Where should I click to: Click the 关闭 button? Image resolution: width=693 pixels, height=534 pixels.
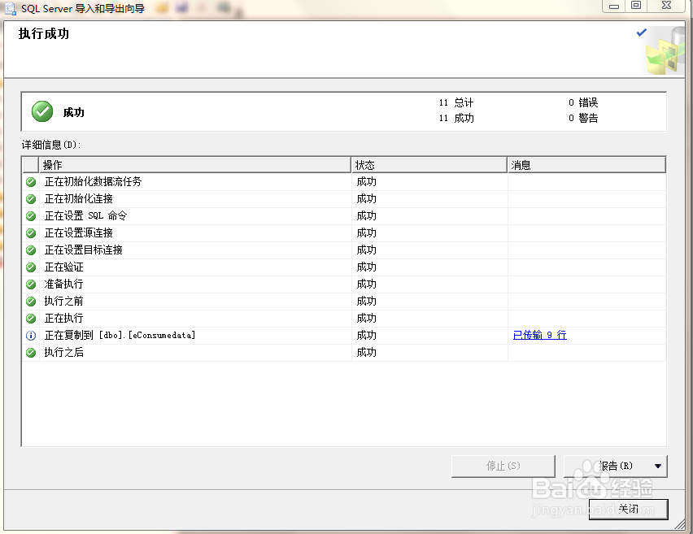[x=628, y=510]
